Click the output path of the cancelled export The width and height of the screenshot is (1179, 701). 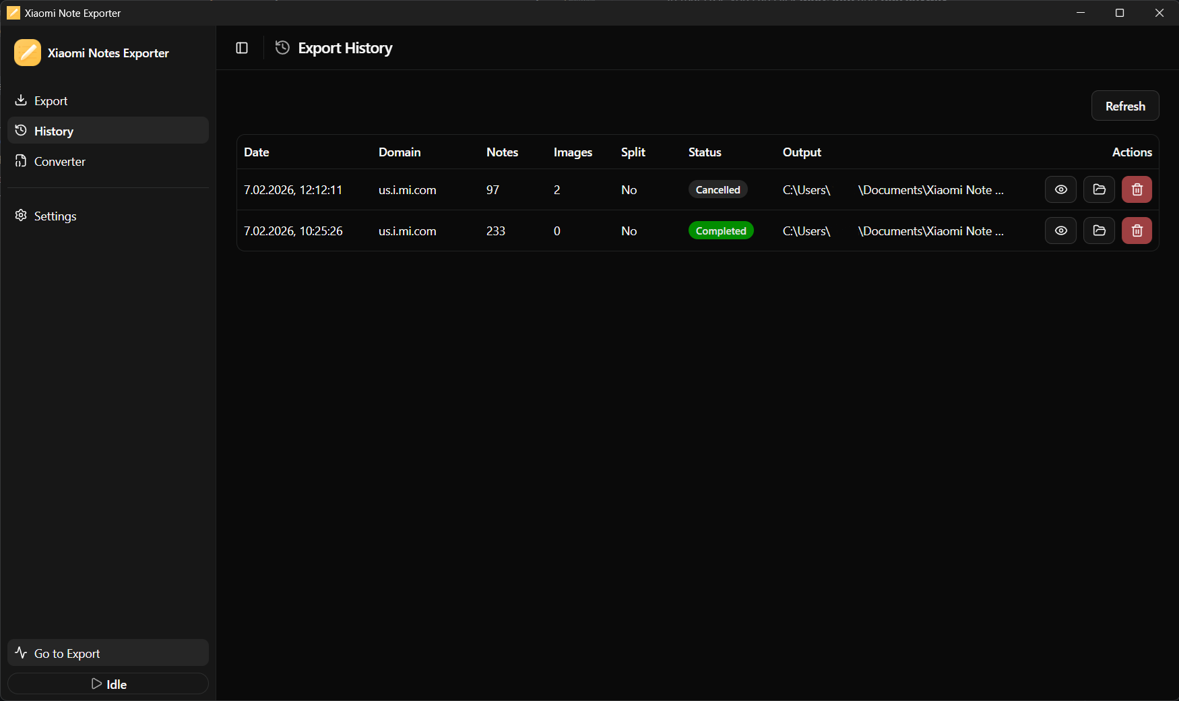(x=893, y=190)
